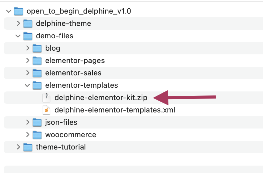Screen dimensions: 263x173
Task: Click the zip archive file icon
Action: pyautogui.click(x=46, y=98)
